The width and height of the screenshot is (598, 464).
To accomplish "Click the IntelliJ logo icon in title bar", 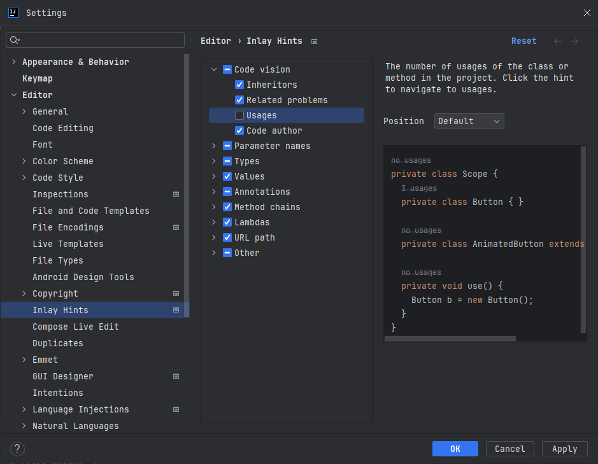I will (x=13, y=13).
